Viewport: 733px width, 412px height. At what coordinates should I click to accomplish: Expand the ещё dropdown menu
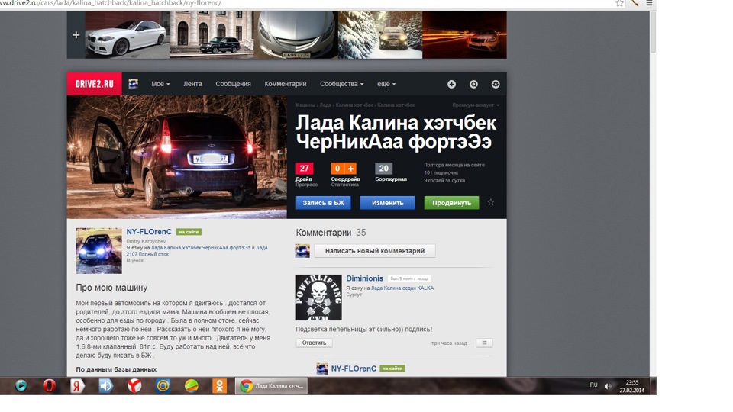tap(386, 84)
